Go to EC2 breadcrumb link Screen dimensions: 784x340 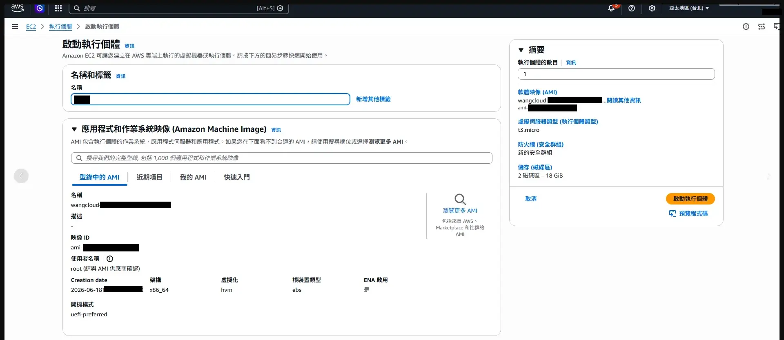pos(31,27)
